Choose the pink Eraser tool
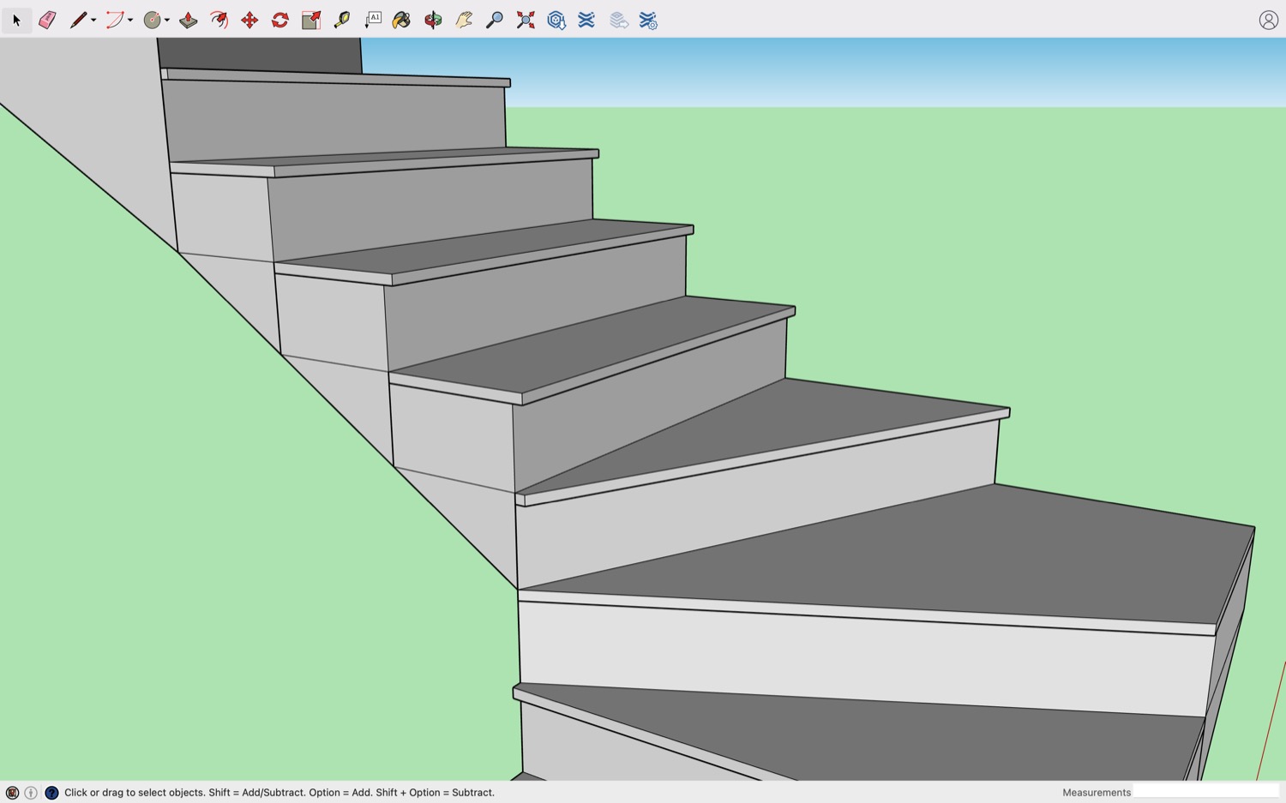 click(47, 20)
